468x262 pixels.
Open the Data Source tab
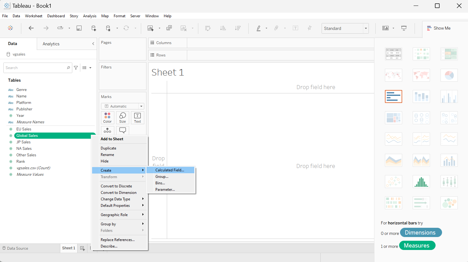(x=15, y=248)
